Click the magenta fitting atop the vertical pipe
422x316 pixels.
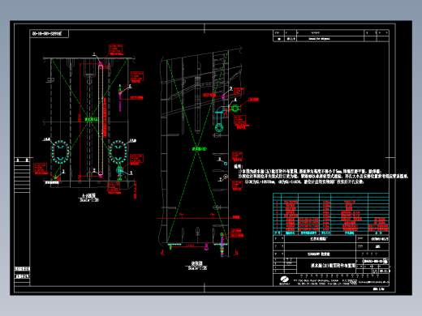(x=101, y=65)
